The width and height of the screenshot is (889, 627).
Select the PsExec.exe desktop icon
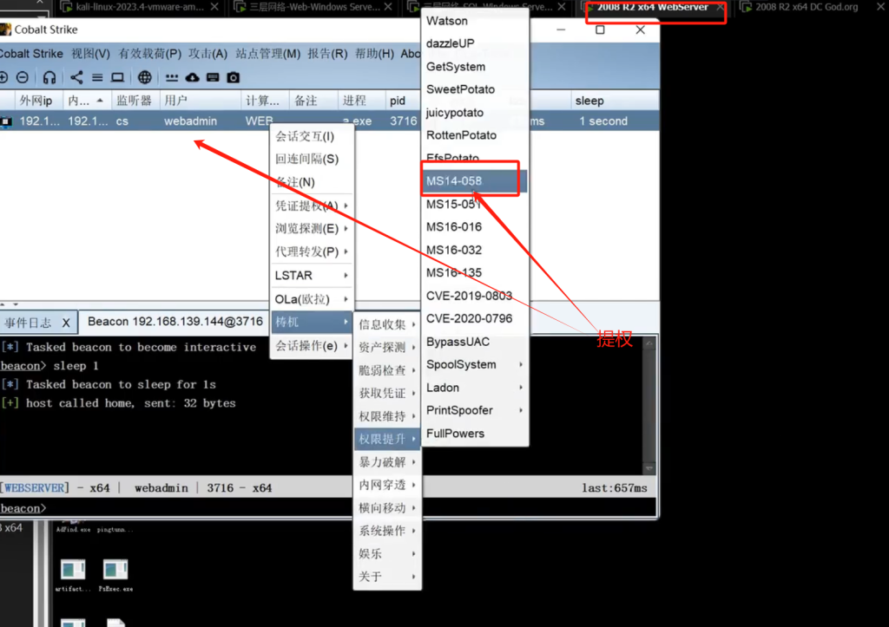pyautogui.click(x=115, y=575)
